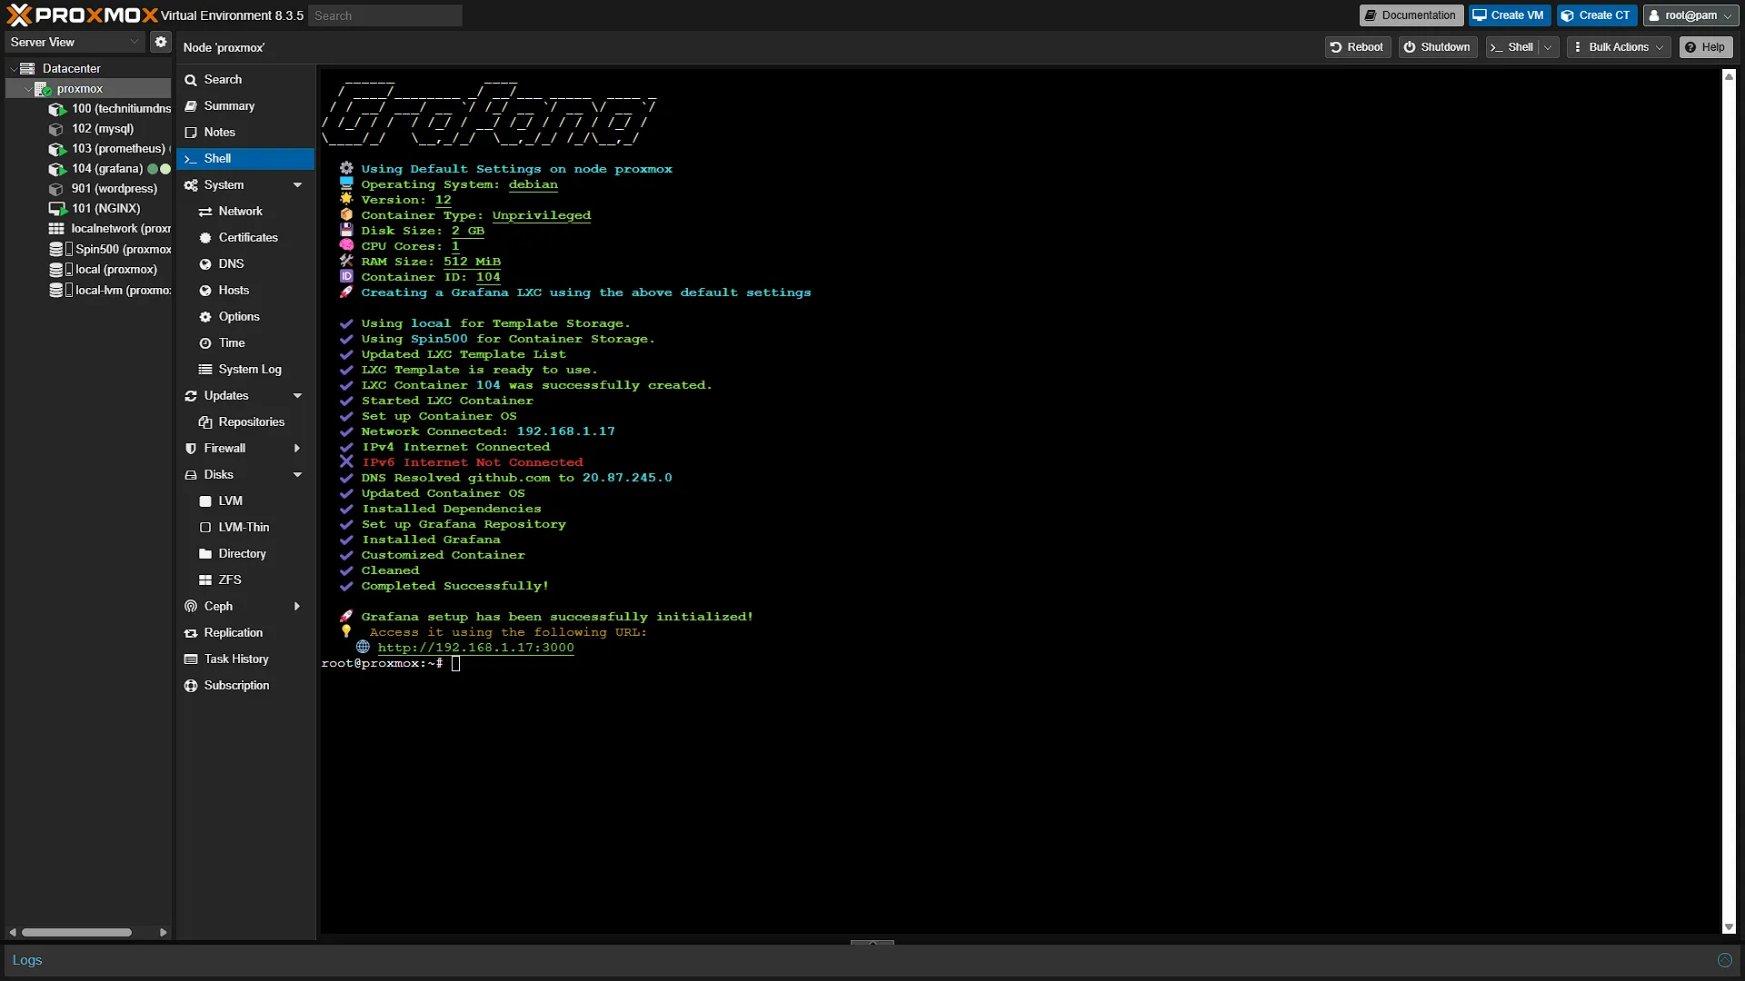
Task: Click the Create VM button
Action: click(x=1509, y=15)
